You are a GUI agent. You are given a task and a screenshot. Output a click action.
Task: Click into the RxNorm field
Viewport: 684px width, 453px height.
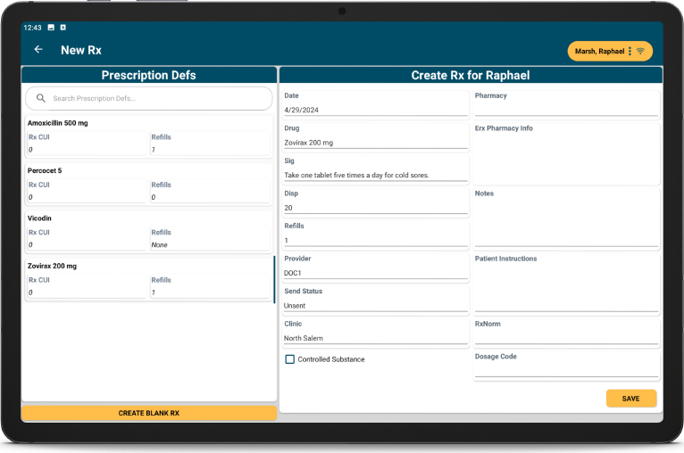click(x=566, y=334)
